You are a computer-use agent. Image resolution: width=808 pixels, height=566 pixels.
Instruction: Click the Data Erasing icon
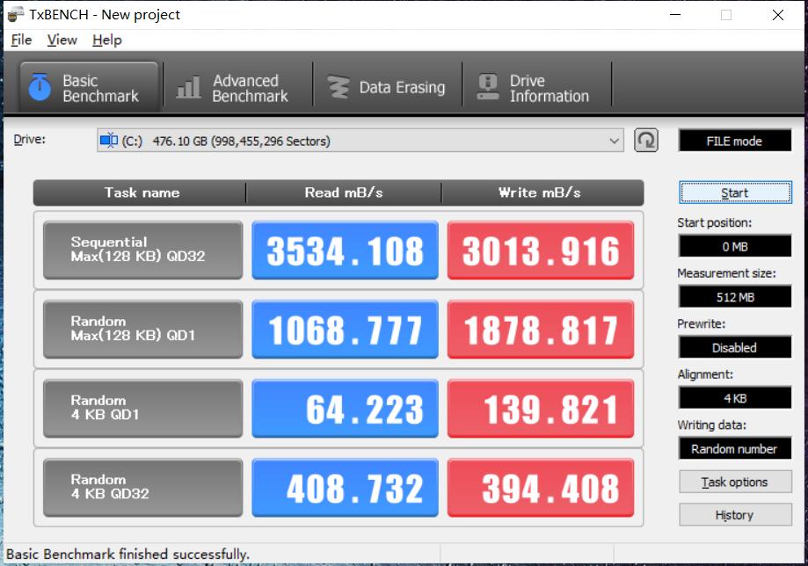338,88
